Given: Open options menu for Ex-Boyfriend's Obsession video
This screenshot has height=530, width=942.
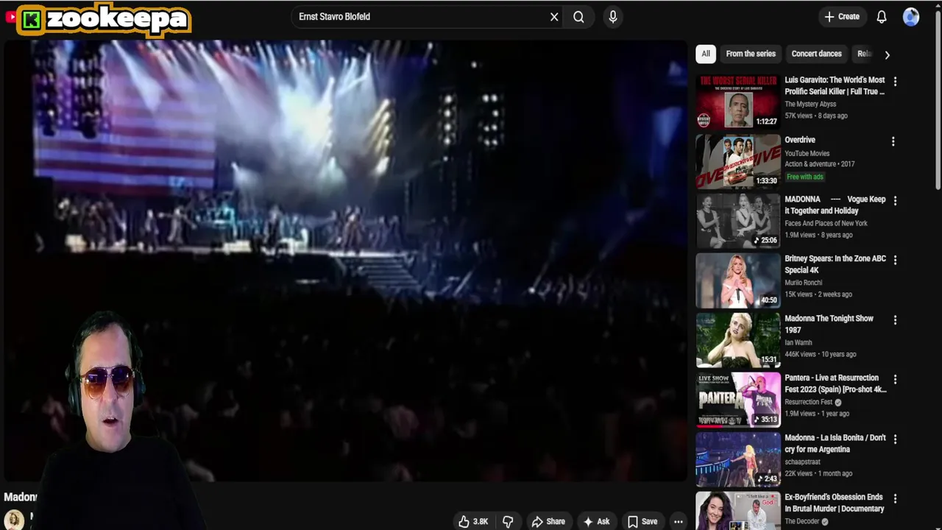Looking at the screenshot, I should pyautogui.click(x=895, y=498).
